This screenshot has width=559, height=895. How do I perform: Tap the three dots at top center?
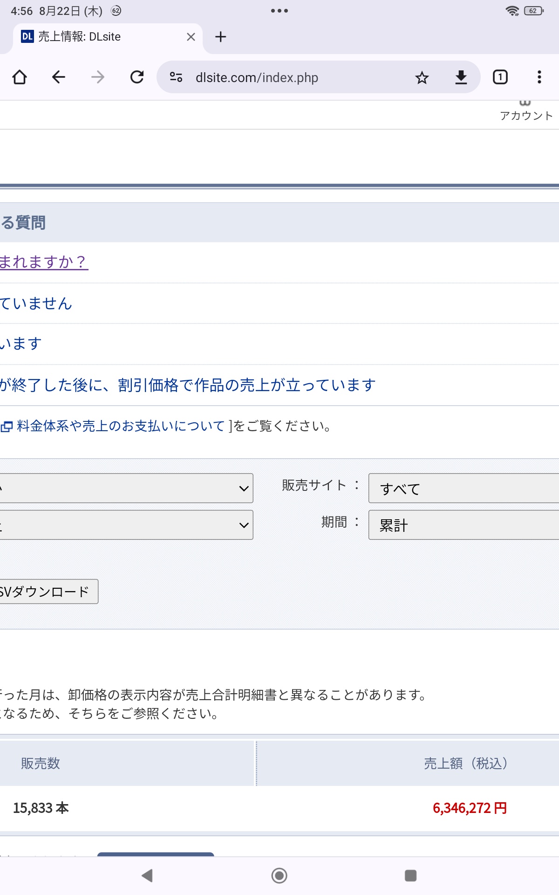point(279,11)
